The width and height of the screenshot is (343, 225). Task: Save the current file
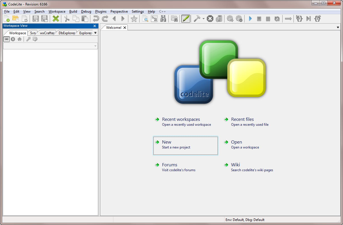[x=35, y=19]
